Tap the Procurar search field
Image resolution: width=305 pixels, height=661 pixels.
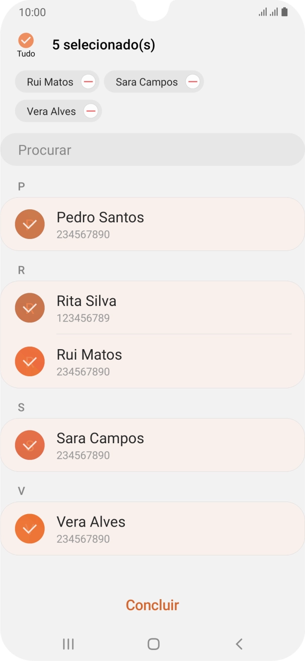click(152, 149)
